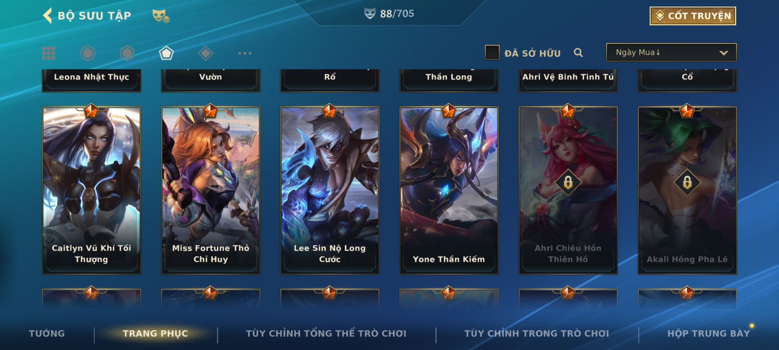Screen dimensions: 779x350
Task: Open Tùy Chỉnh Trong Trò Chơi tab
Action: 537,333
